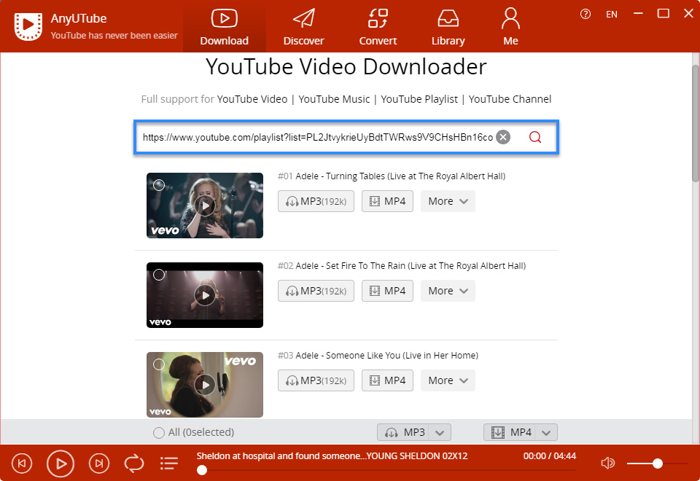The image size is (700, 481).
Task: Change language via EN selector
Action: 612,15
